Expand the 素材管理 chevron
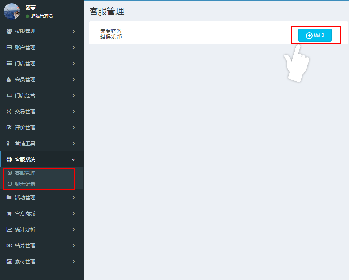349x280 pixels. click(x=74, y=261)
